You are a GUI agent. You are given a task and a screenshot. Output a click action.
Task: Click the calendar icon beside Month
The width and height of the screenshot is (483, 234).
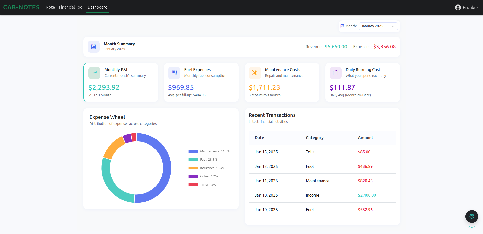(x=342, y=26)
